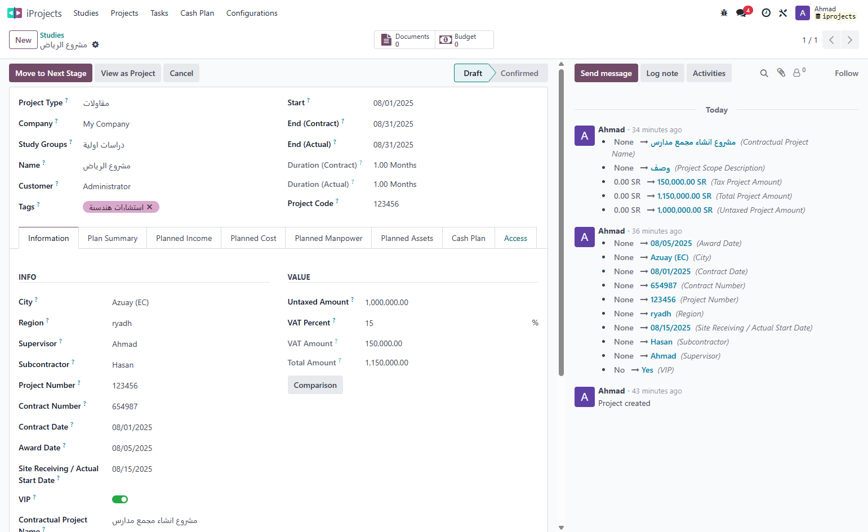Click the crossed tools icon in navbar
This screenshot has height=532, width=868.
pyautogui.click(x=783, y=13)
